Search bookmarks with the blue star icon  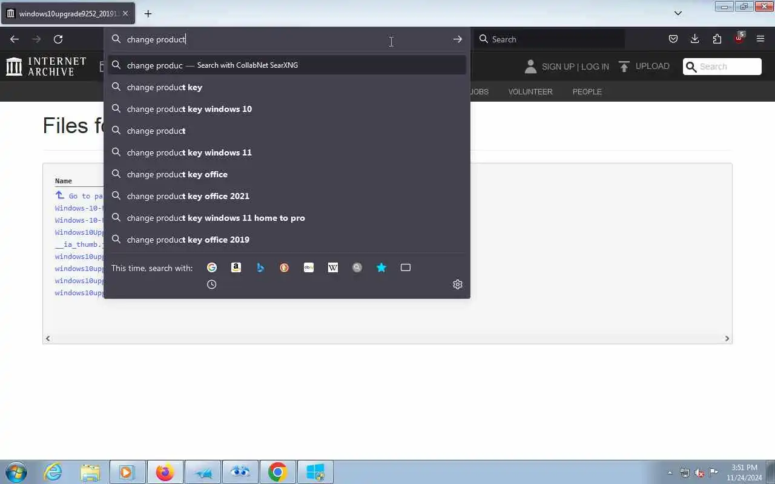[x=381, y=267]
